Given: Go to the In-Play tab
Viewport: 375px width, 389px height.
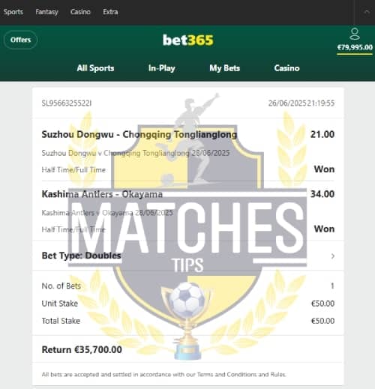Looking at the screenshot, I should (x=162, y=68).
